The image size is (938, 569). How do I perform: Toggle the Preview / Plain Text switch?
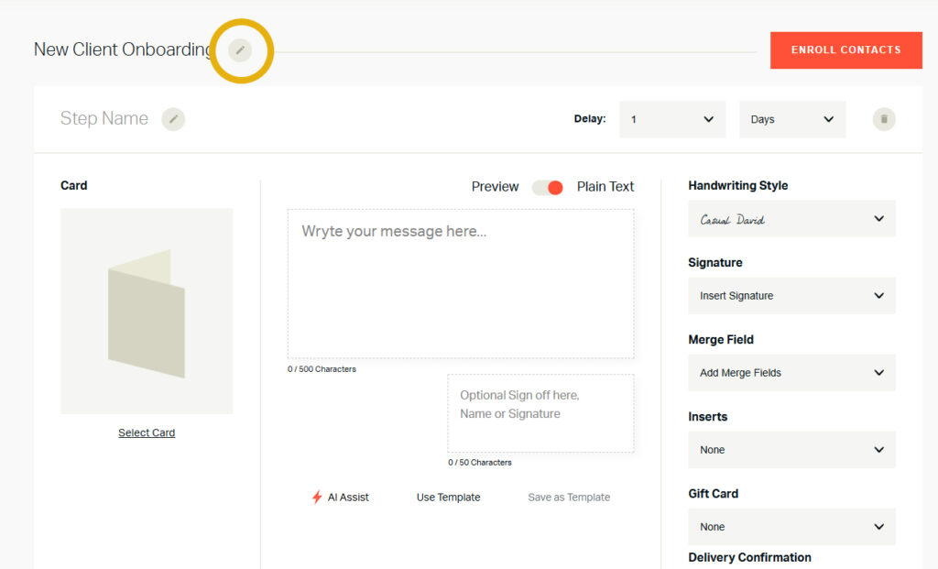tap(548, 187)
